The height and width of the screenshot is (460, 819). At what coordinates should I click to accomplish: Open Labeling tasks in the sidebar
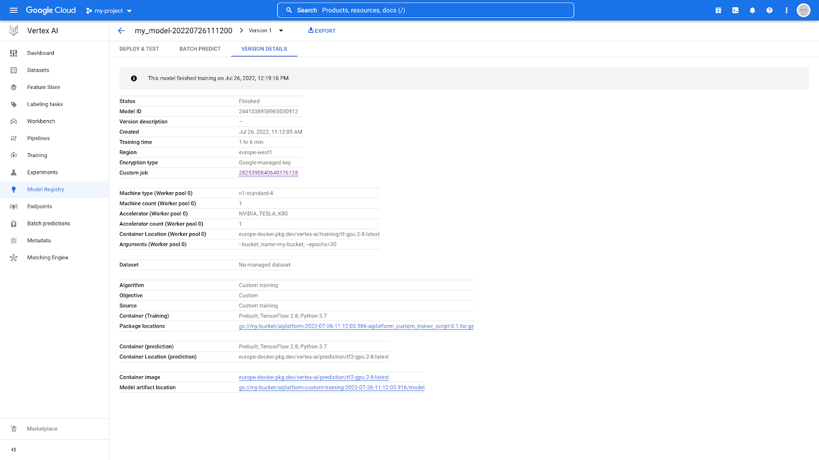click(x=45, y=104)
